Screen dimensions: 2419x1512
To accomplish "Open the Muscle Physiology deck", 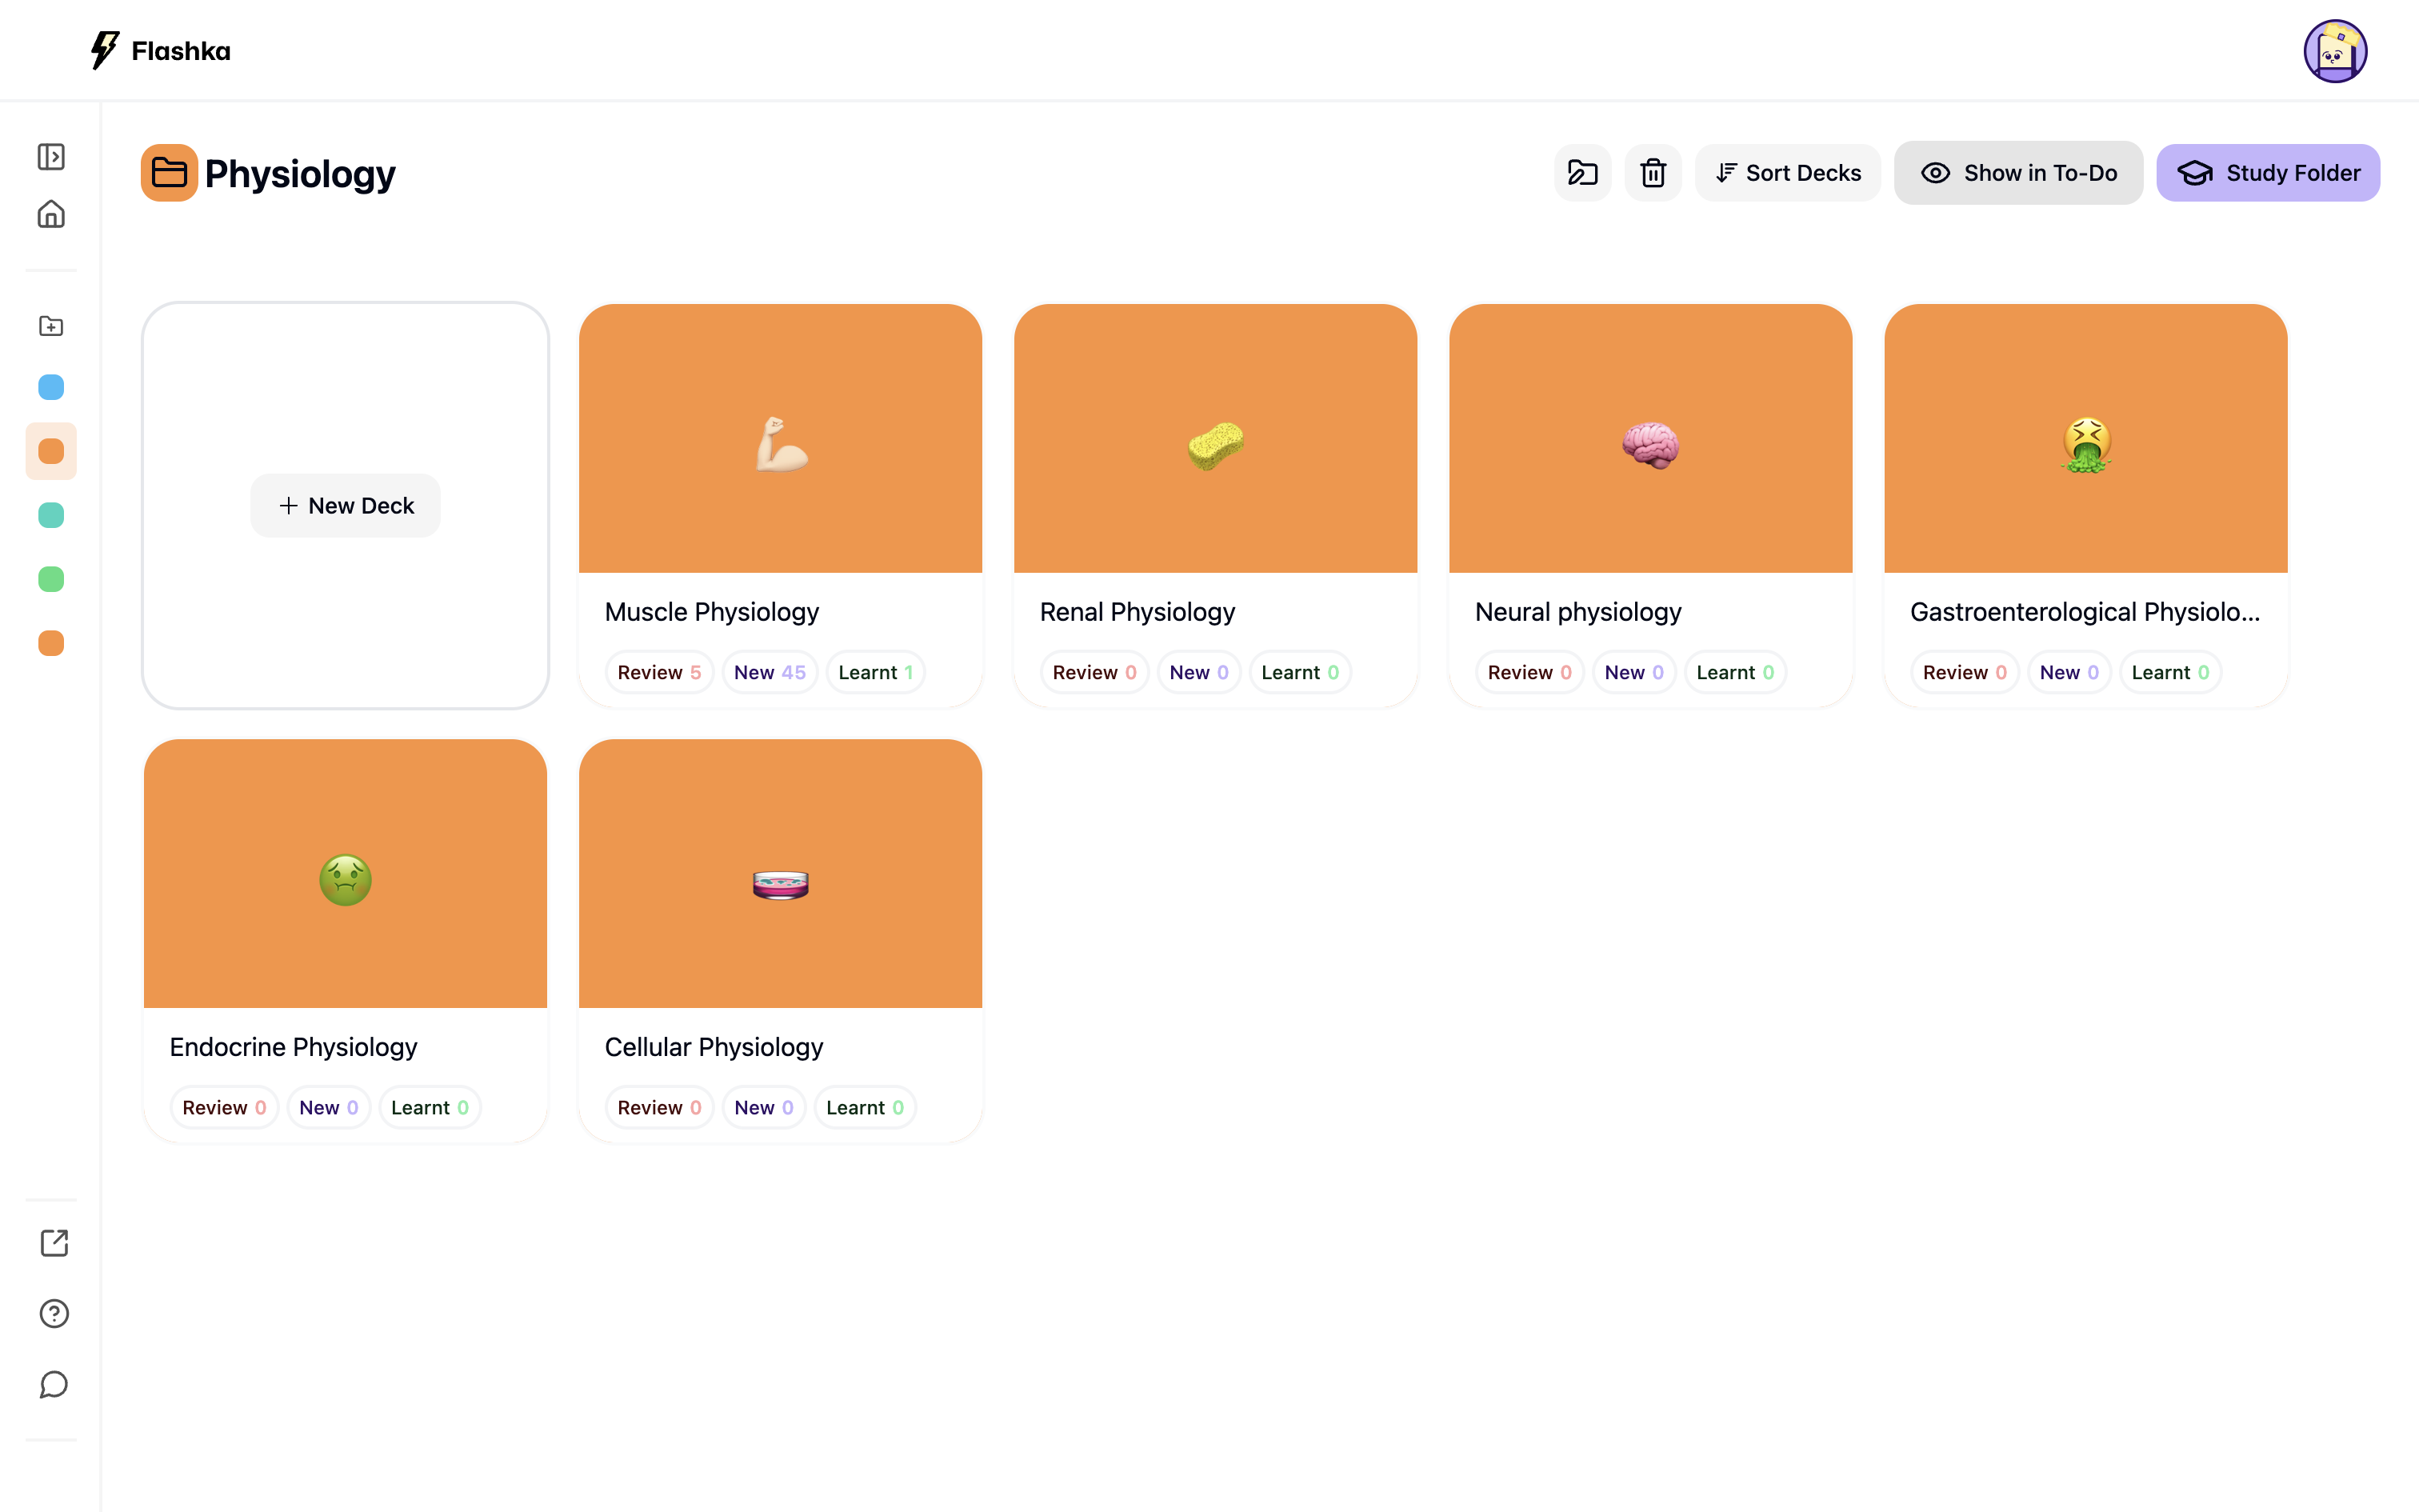I will [780, 440].
